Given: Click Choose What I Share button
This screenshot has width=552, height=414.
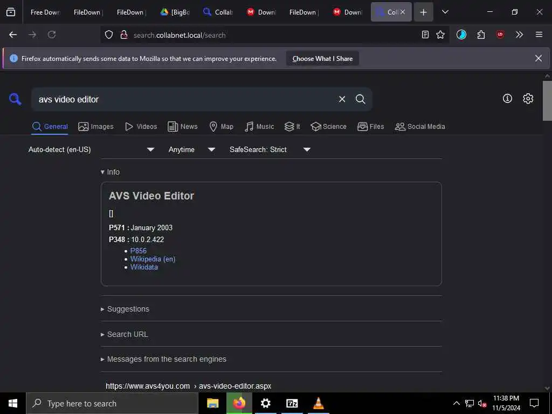Looking at the screenshot, I should (x=322, y=59).
